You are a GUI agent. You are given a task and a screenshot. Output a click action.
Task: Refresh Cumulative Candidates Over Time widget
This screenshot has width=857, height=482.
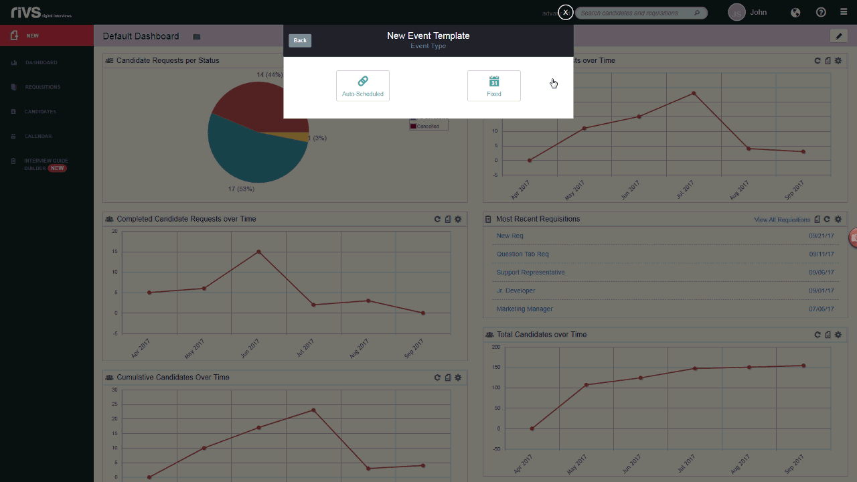pyautogui.click(x=437, y=378)
